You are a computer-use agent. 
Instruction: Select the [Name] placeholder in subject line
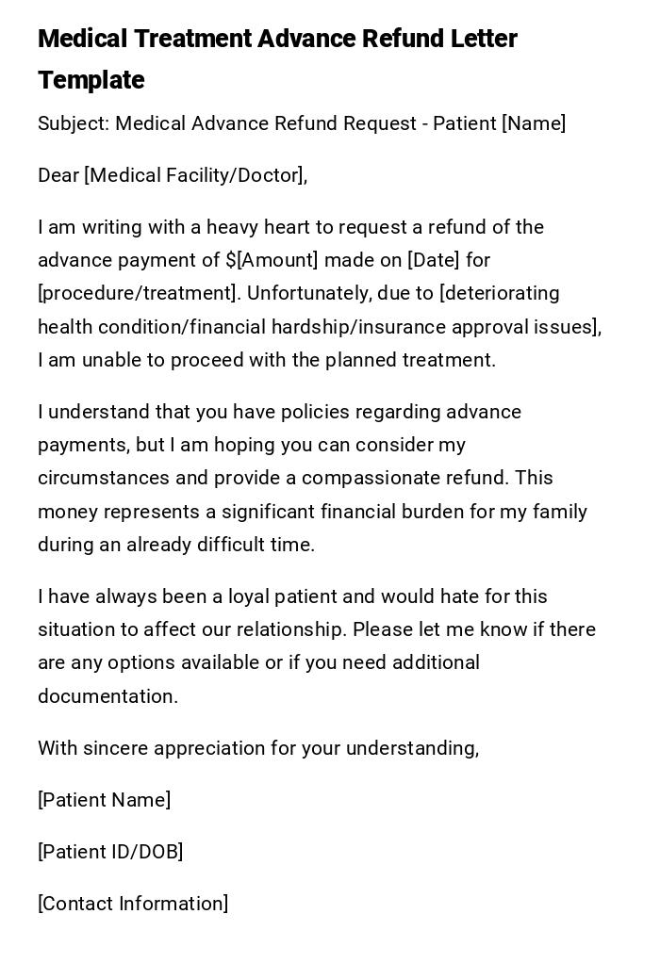point(534,123)
